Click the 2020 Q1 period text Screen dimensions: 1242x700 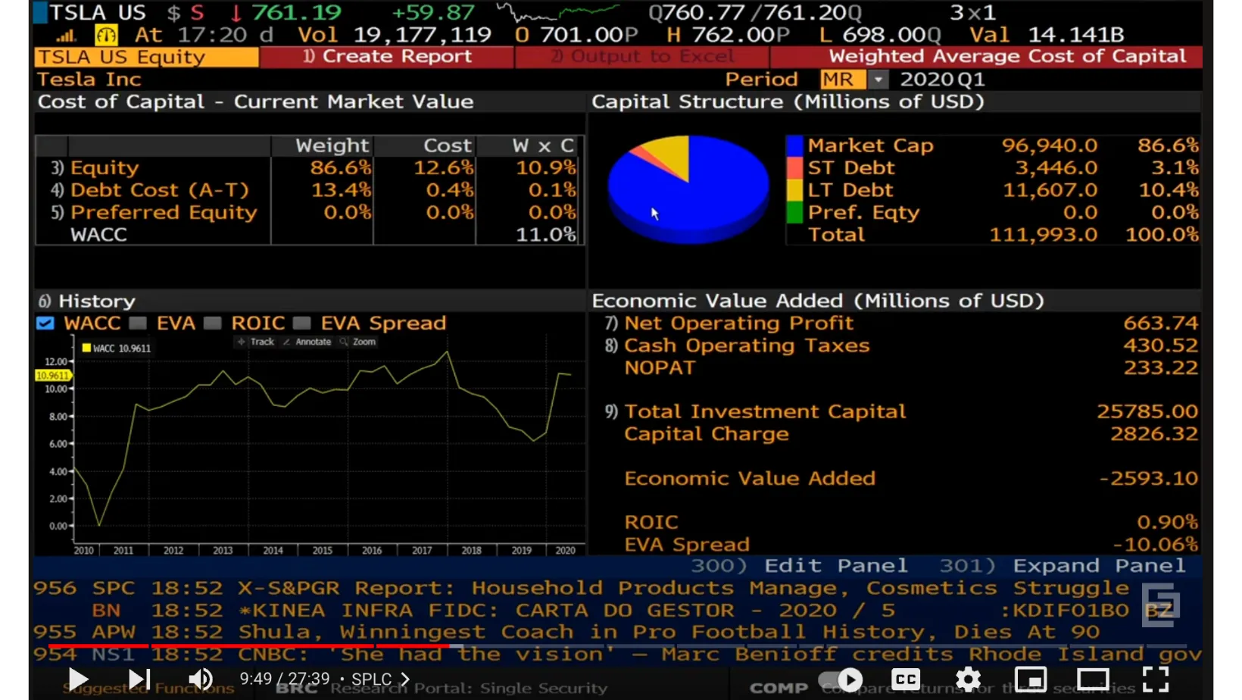click(x=942, y=80)
